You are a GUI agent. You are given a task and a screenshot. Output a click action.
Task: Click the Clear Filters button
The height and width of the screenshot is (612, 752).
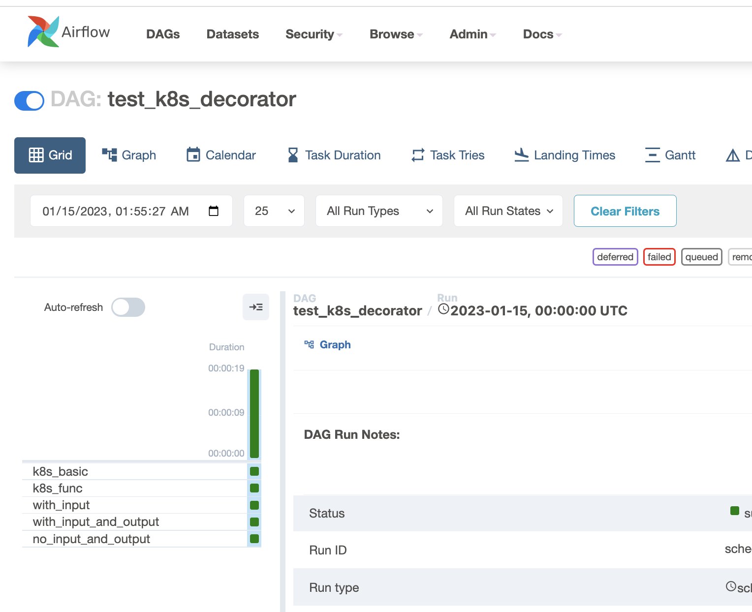click(x=625, y=211)
